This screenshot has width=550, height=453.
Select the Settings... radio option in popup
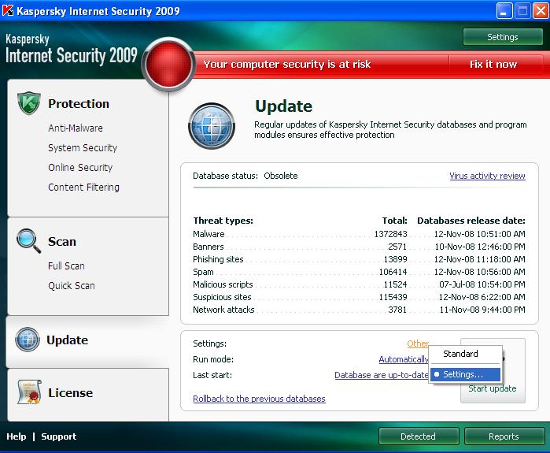(x=465, y=374)
